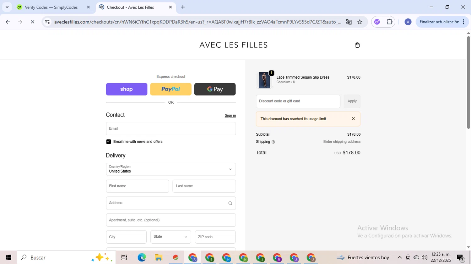Screen dimensions: 471x264
Task: Click the ZIP code field
Action: tap(215, 237)
